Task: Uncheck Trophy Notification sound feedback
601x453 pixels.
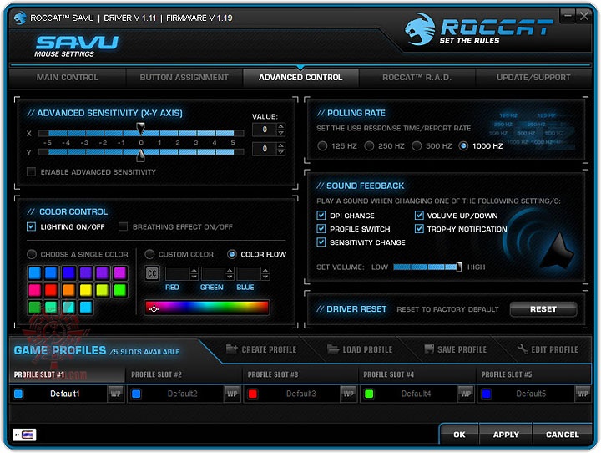Action: point(419,229)
